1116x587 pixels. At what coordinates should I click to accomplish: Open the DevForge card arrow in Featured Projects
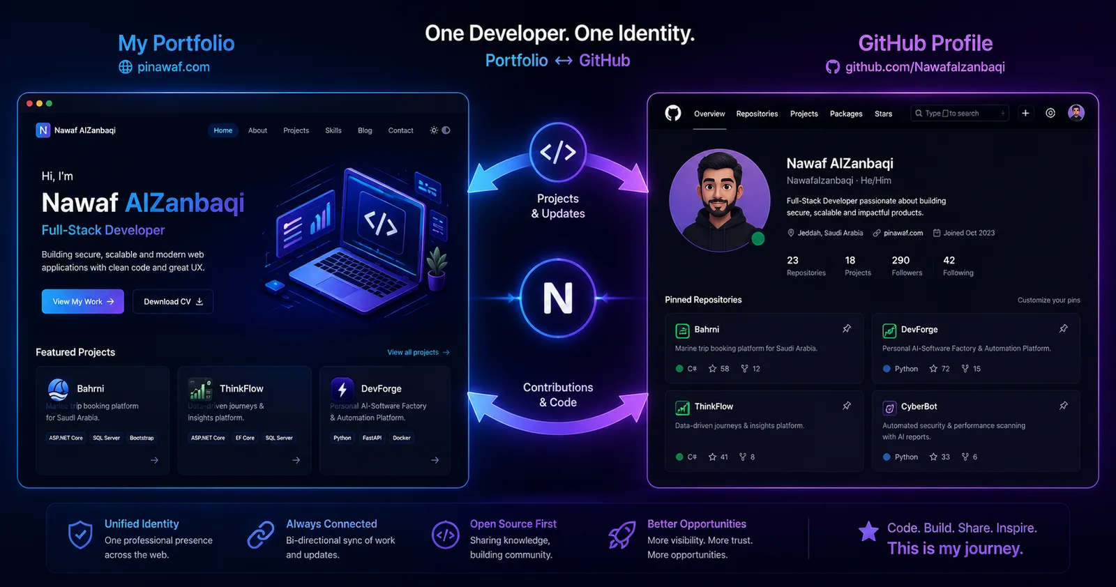pos(435,460)
